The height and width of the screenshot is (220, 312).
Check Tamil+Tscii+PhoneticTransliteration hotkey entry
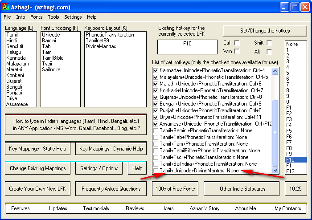click(156, 157)
